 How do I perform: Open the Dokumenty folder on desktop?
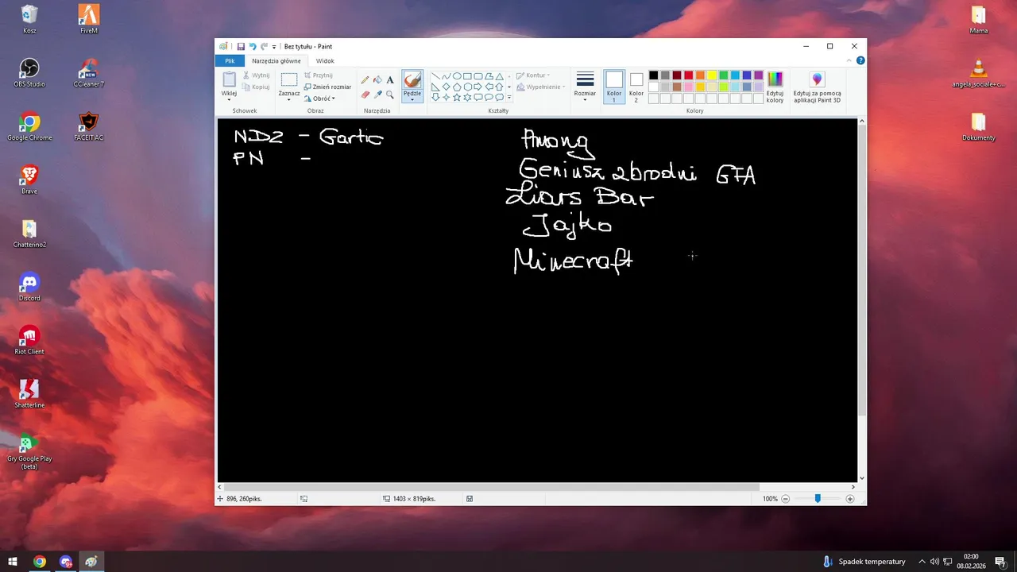(978, 127)
